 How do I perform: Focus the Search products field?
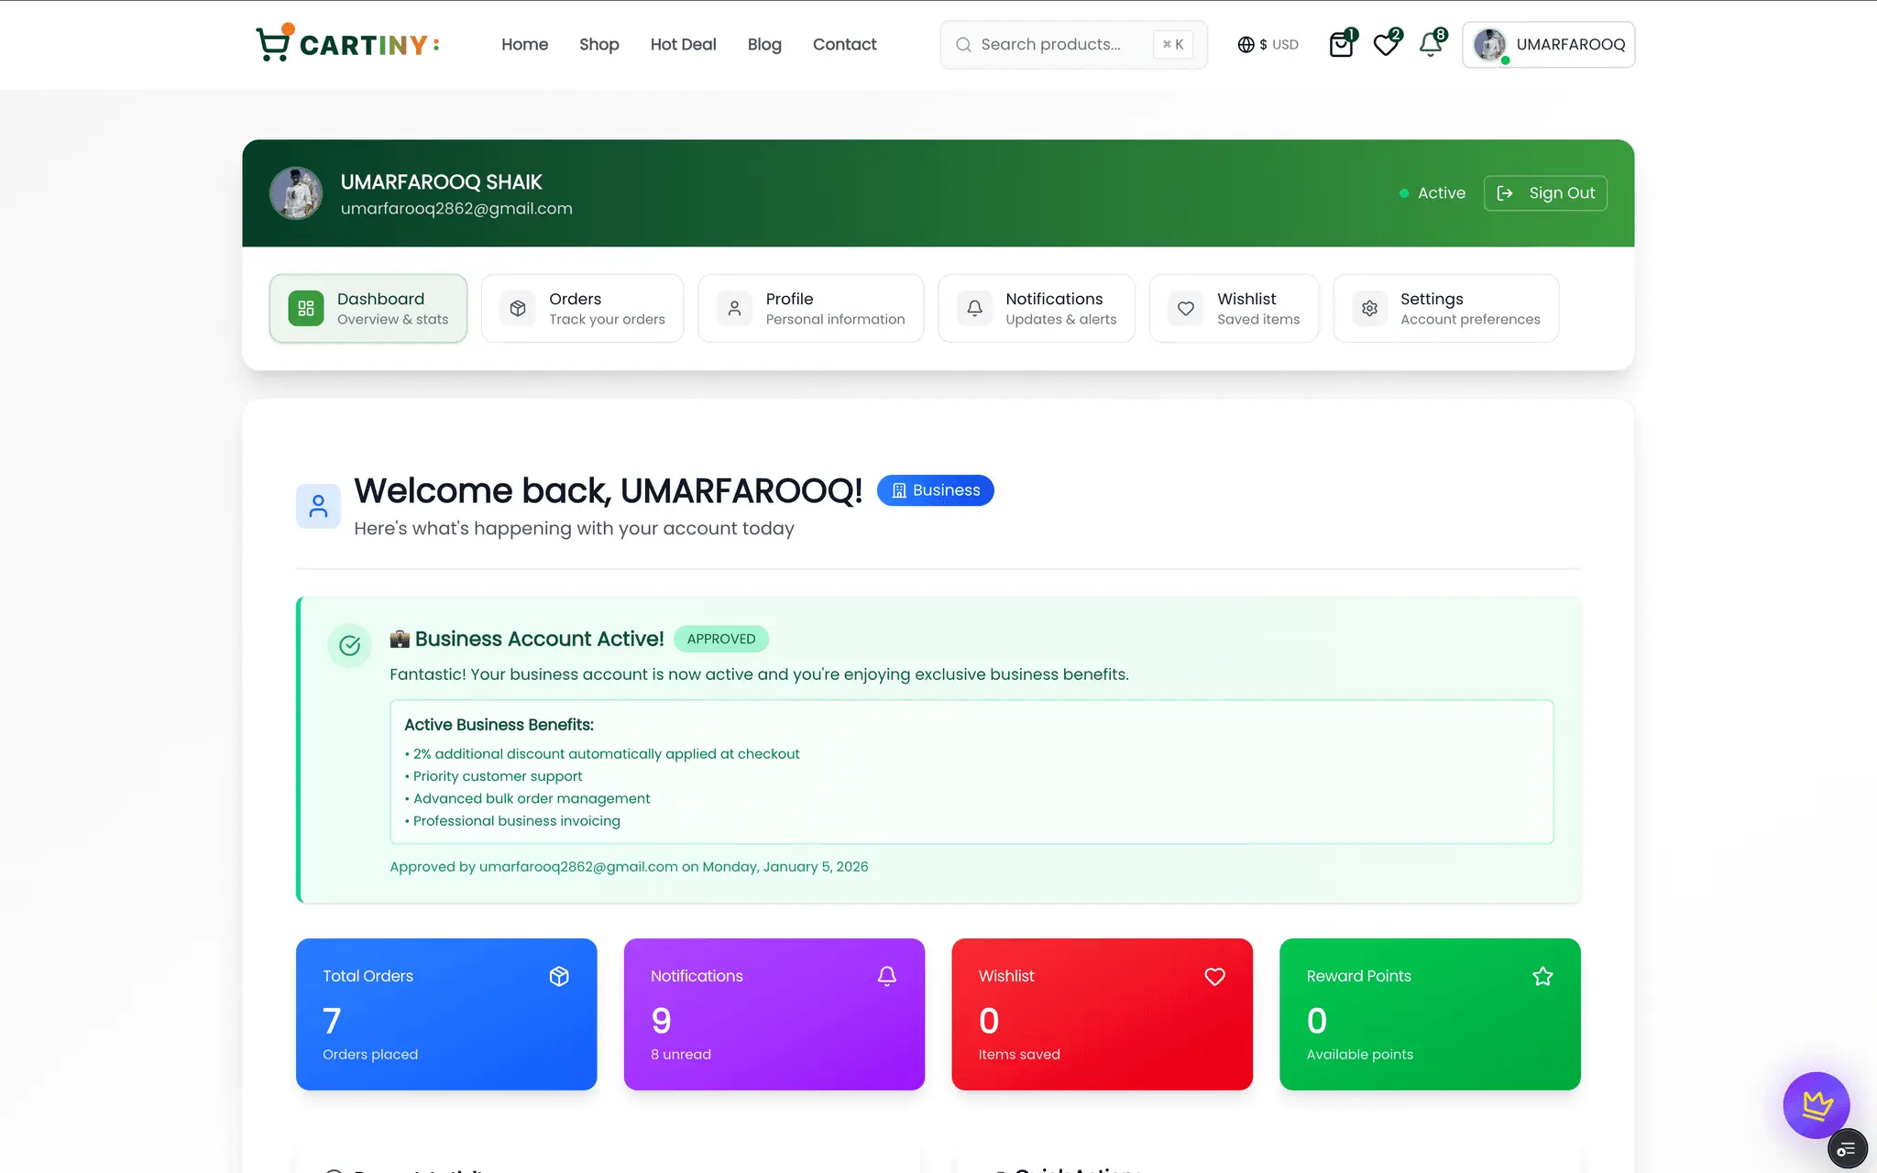[1073, 45]
